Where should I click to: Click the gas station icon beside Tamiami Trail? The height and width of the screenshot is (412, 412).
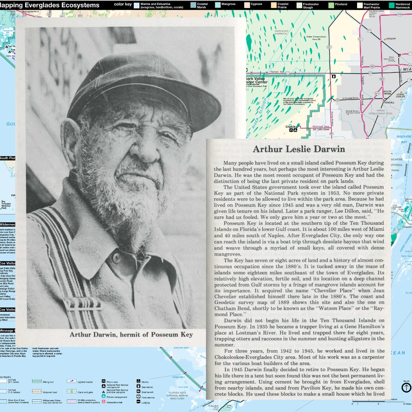pos(334,76)
